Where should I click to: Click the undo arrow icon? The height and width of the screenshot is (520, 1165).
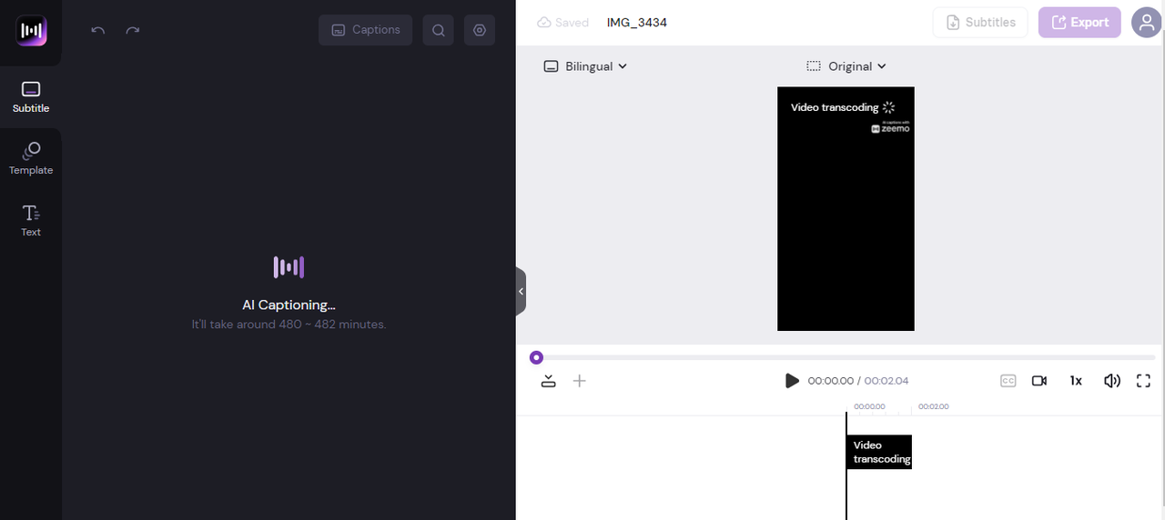(98, 30)
